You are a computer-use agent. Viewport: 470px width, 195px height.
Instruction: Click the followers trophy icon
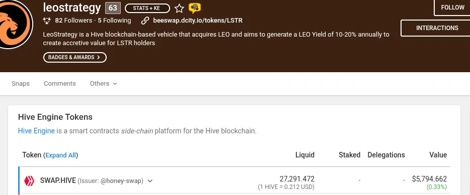point(47,21)
